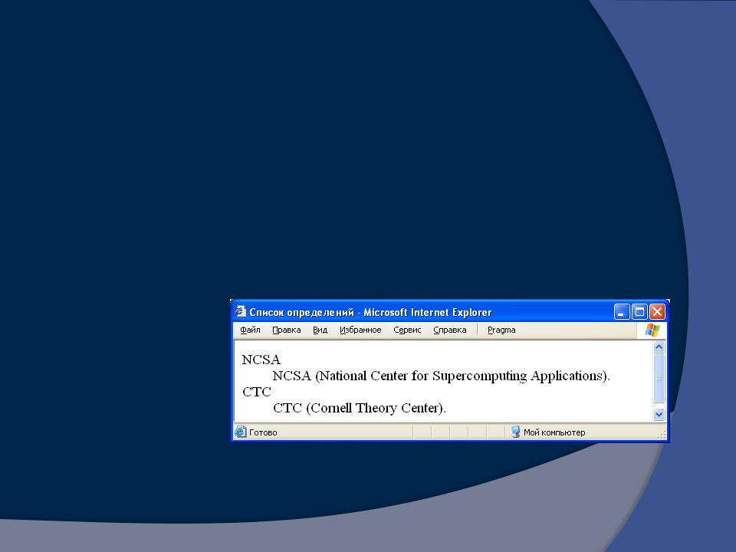
Task: Open the Справка menu
Action: coord(450,330)
